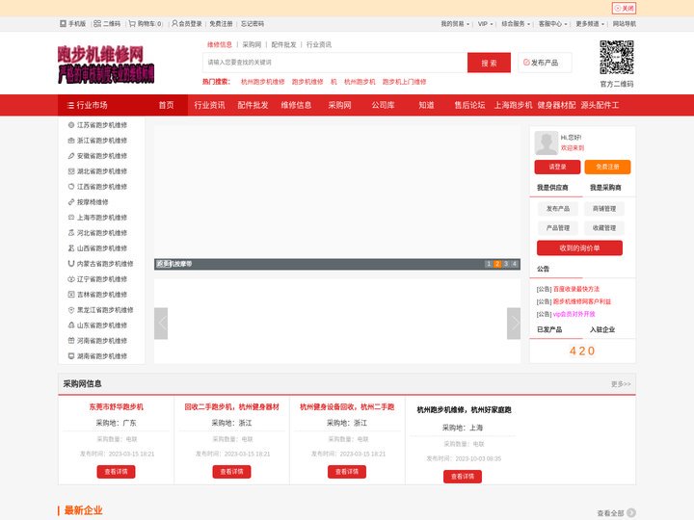694x520 pixels.
Task: Open the 产品管理 shortcut
Action: [558, 228]
